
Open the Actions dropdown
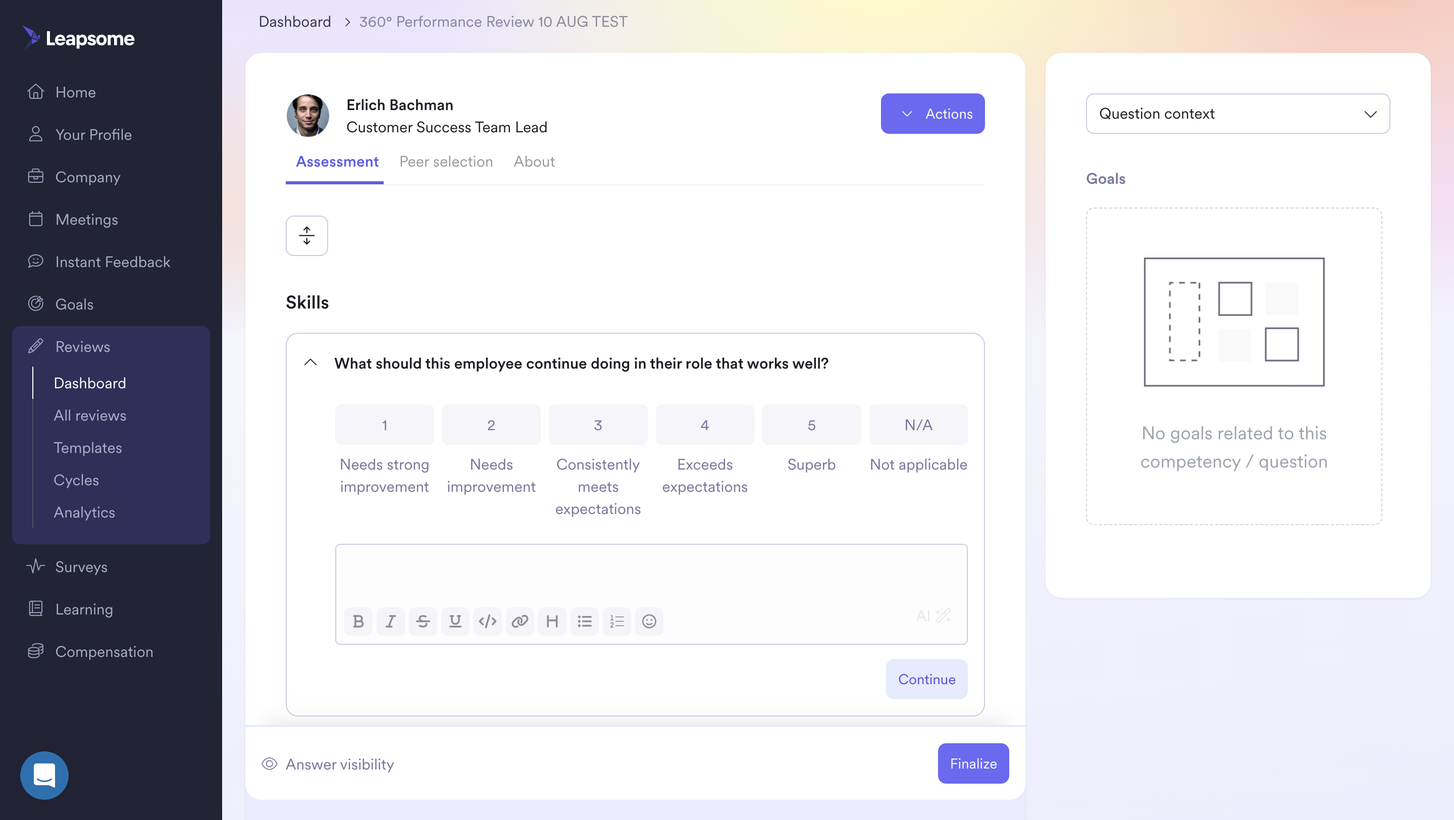tap(932, 114)
